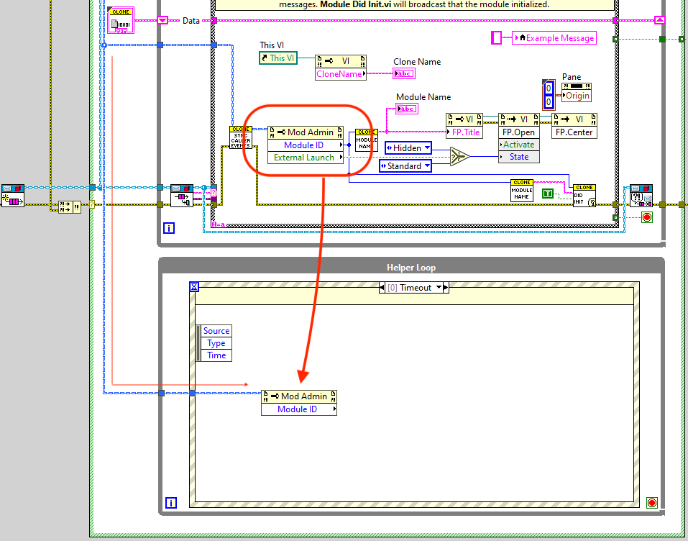Click the case selector question mark terminal
This screenshot has width=688, height=541.
point(214,193)
